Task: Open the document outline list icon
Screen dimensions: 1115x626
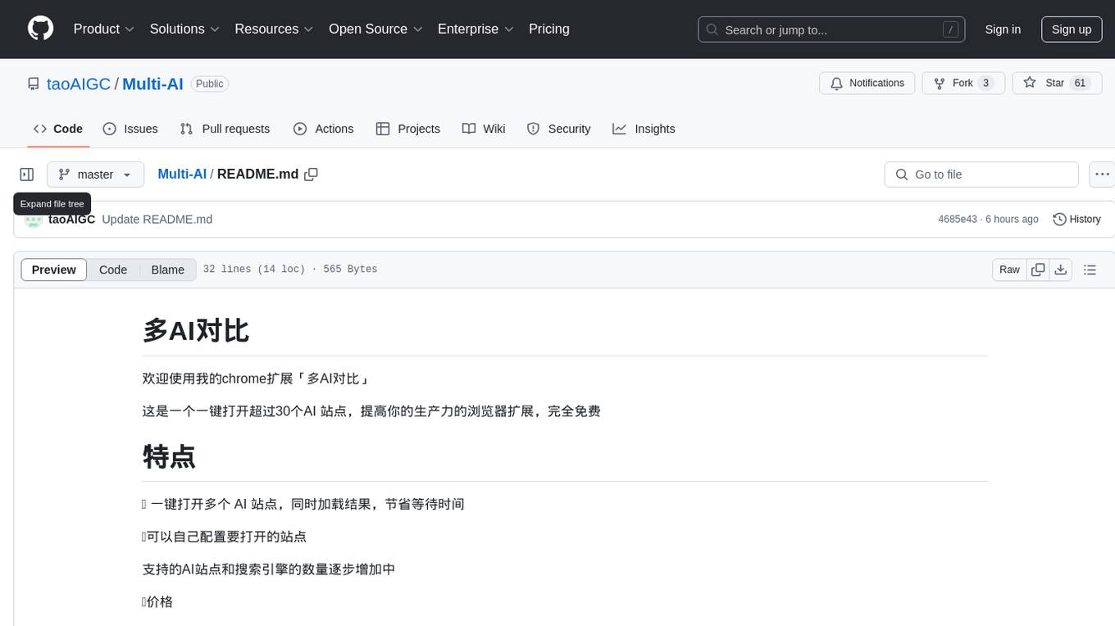Action: tap(1090, 270)
